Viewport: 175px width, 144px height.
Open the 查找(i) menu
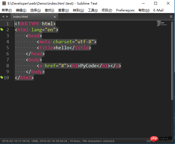coord(49,10)
